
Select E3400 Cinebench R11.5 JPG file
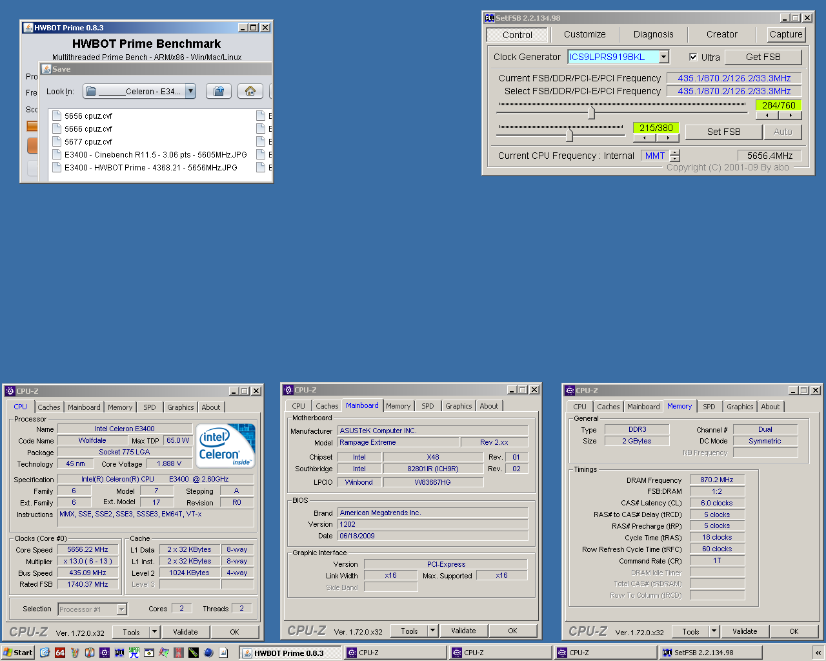click(x=156, y=155)
